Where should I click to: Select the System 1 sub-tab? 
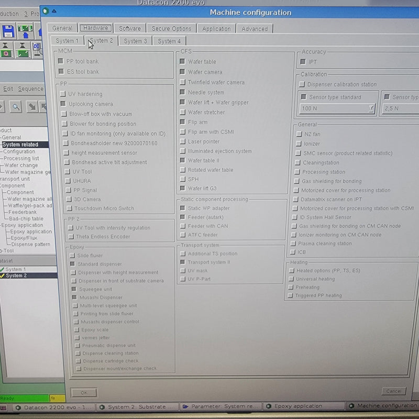[67, 41]
